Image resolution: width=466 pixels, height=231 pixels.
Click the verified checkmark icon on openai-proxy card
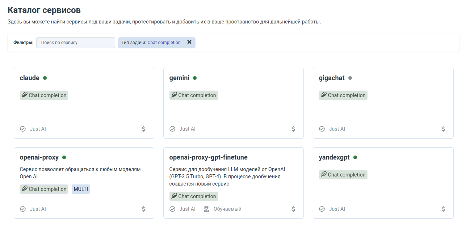click(x=23, y=209)
